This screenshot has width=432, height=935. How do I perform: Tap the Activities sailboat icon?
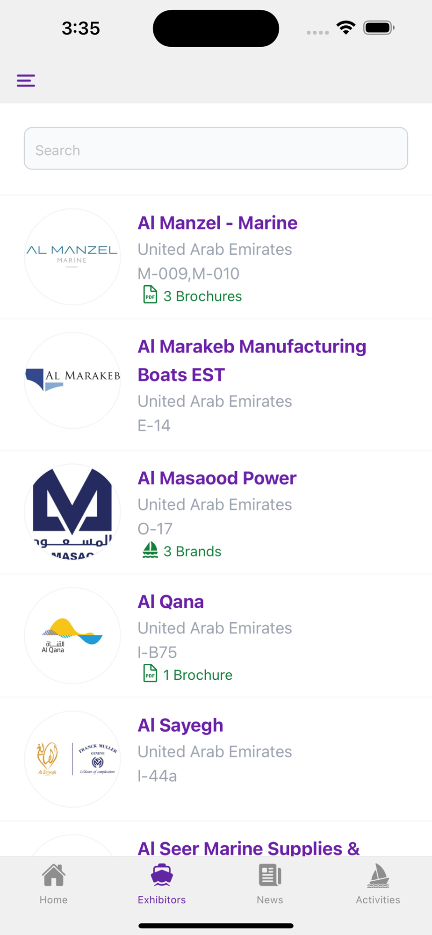coord(378,876)
